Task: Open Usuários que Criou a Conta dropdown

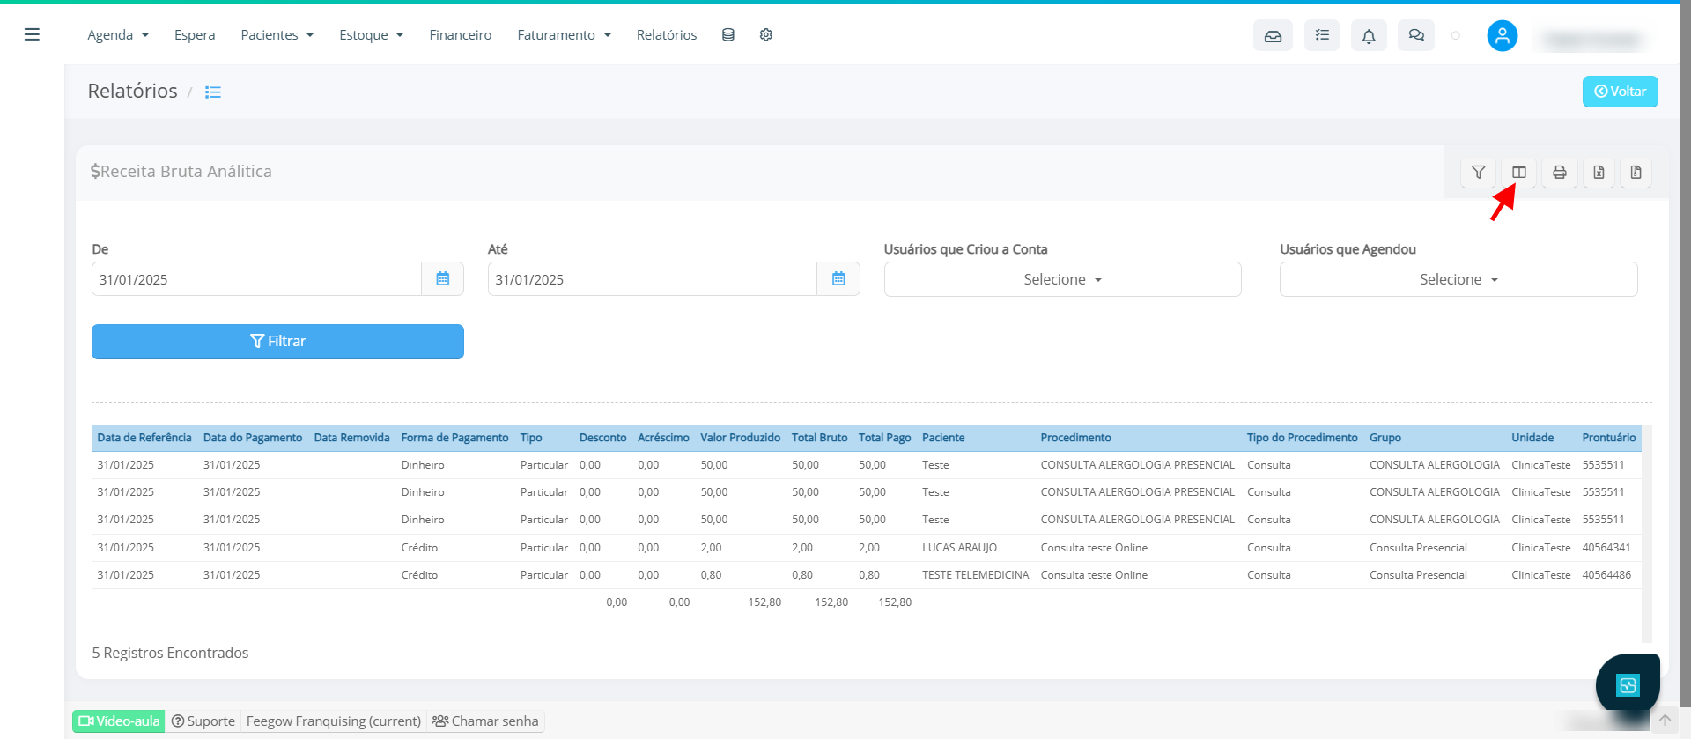Action: pyautogui.click(x=1062, y=279)
